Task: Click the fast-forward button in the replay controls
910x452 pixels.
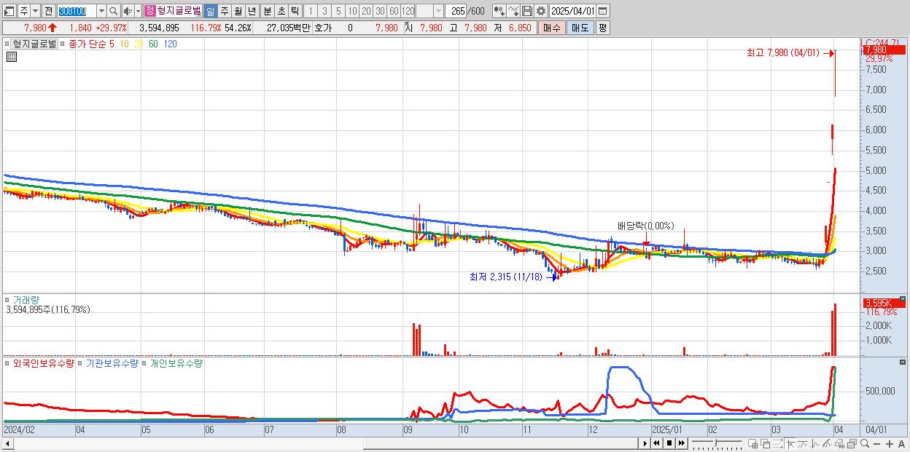Action: (682, 443)
